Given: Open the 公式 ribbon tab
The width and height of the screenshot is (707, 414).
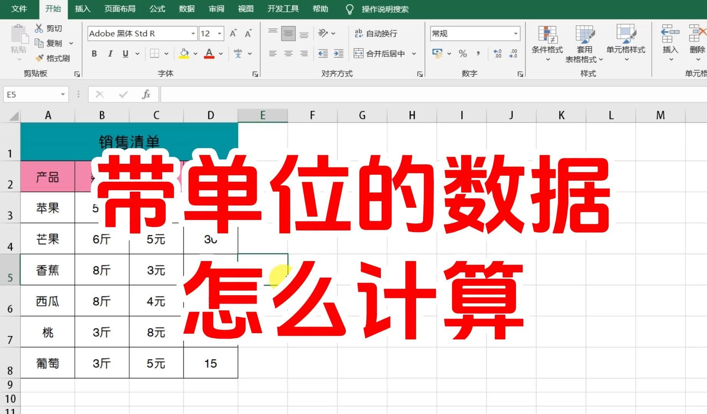Looking at the screenshot, I should 157,9.
